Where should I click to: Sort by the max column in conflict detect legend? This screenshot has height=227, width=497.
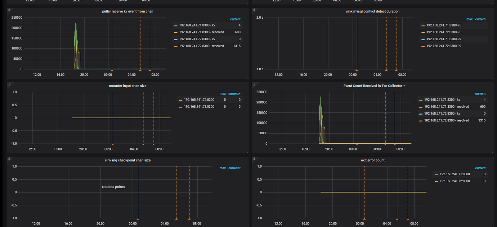[470, 19]
